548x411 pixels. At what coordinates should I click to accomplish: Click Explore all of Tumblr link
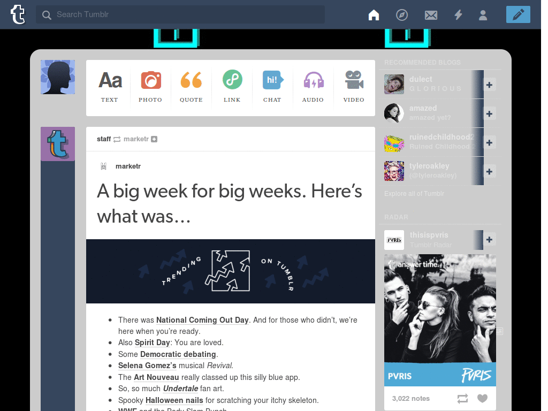click(414, 194)
